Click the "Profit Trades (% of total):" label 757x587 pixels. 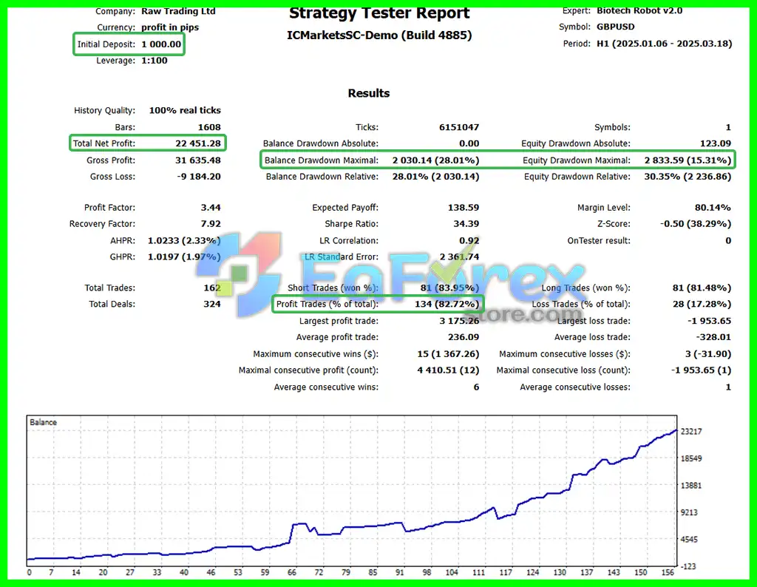(327, 304)
